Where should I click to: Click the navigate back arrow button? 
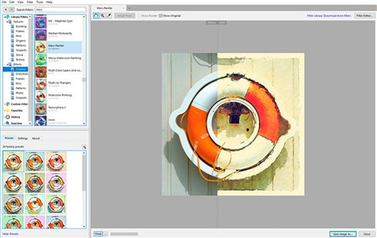click(x=6, y=9)
